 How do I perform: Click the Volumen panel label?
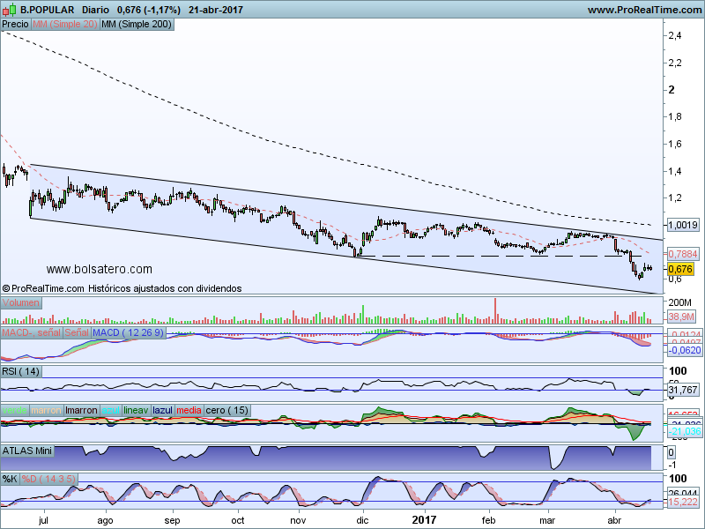[21, 302]
